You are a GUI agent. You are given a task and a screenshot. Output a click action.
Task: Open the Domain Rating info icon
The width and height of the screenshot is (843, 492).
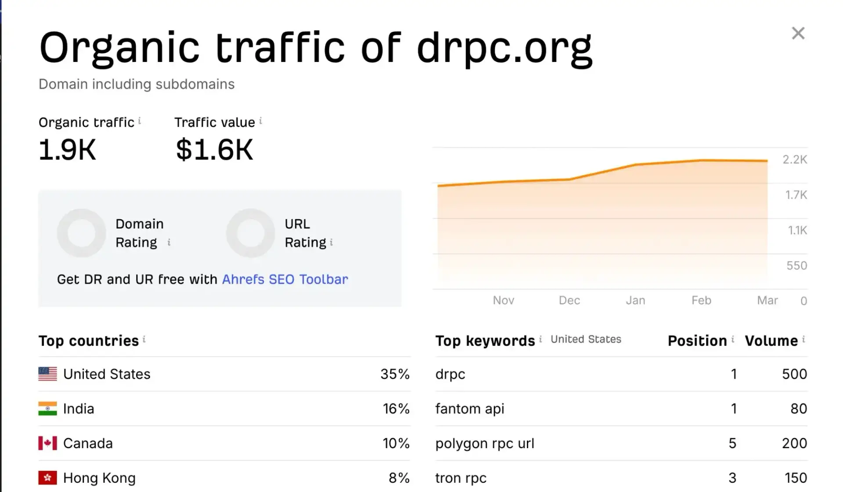[169, 243]
